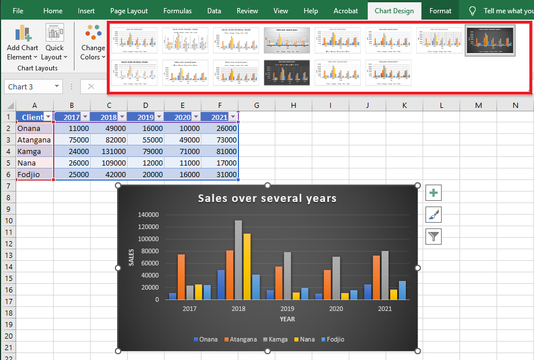
Task: Open the File menu
Action: pyautogui.click(x=18, y=11)
